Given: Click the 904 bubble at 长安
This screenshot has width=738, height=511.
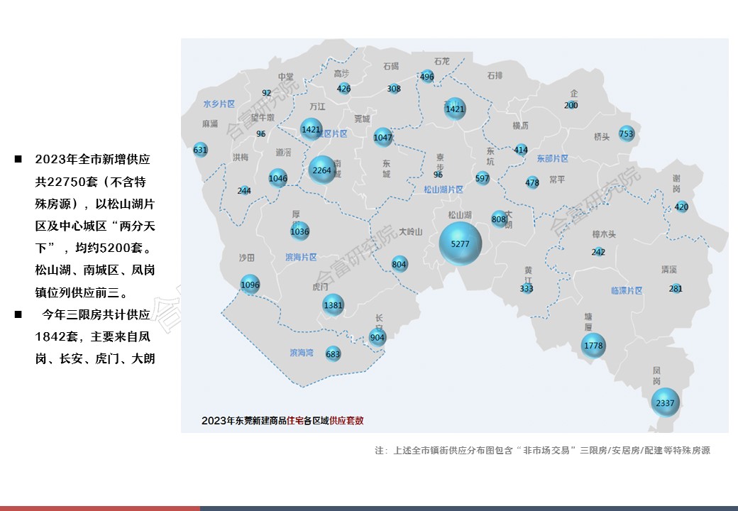Looking at the screenshot, I should click(378, 337).
